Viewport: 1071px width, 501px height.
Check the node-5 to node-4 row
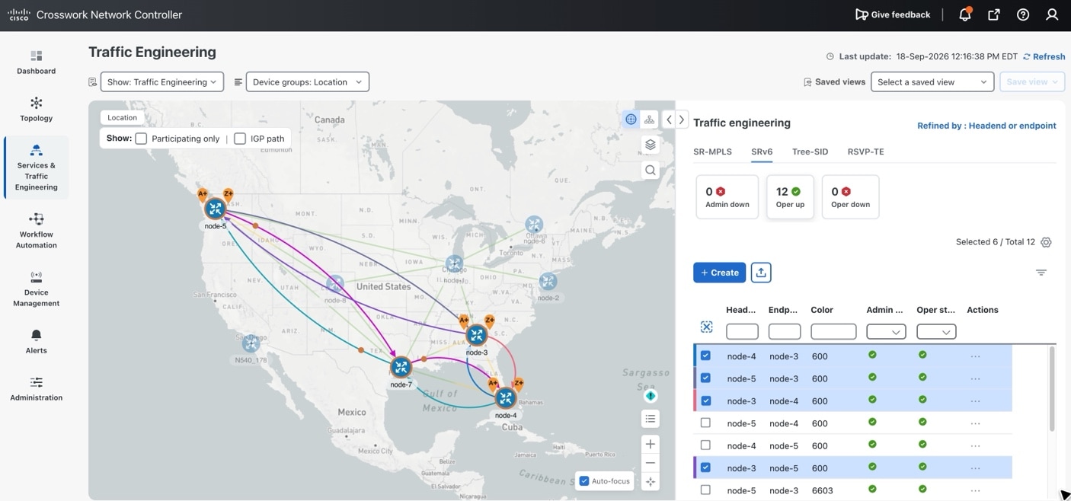(705, 423)
